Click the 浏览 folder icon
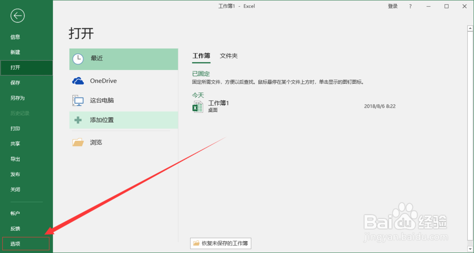The width and height of the screenshot is (474, 253). pos(78,142)
